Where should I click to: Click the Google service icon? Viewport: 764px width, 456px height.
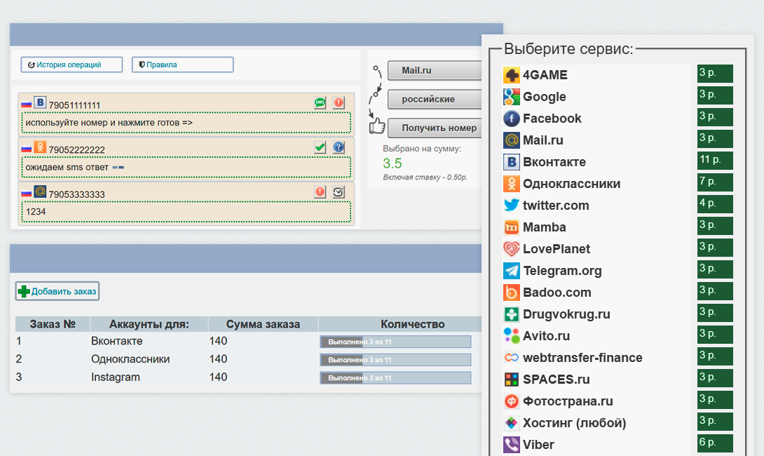[511, 97]
